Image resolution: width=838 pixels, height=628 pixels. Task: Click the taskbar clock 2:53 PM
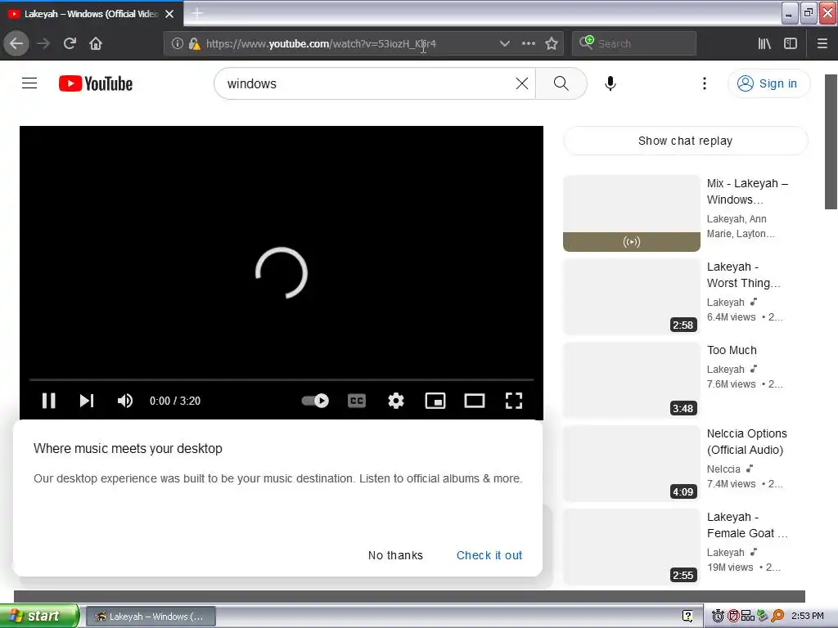(807, 616)
